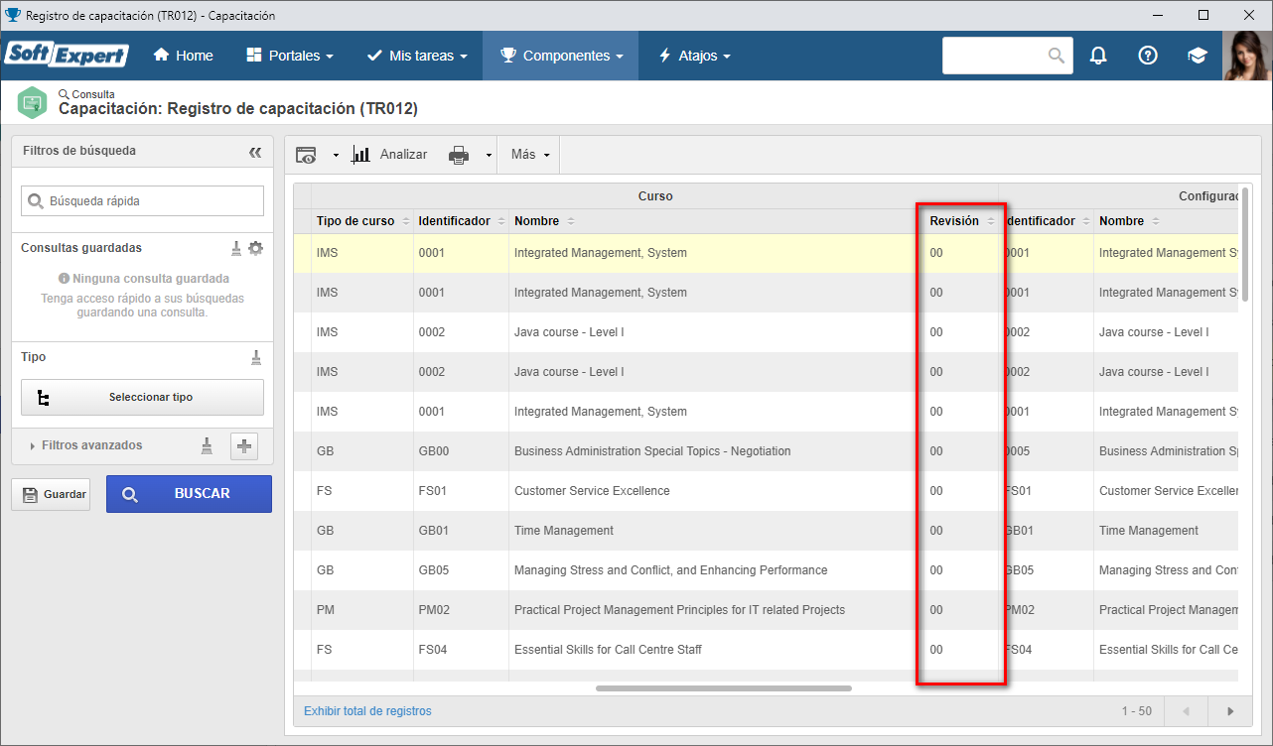Image resolution: width=1273 pixels, height=746 pixels.
Task: Click the view (eye window) toolbar icon
Action: (307, 155)
